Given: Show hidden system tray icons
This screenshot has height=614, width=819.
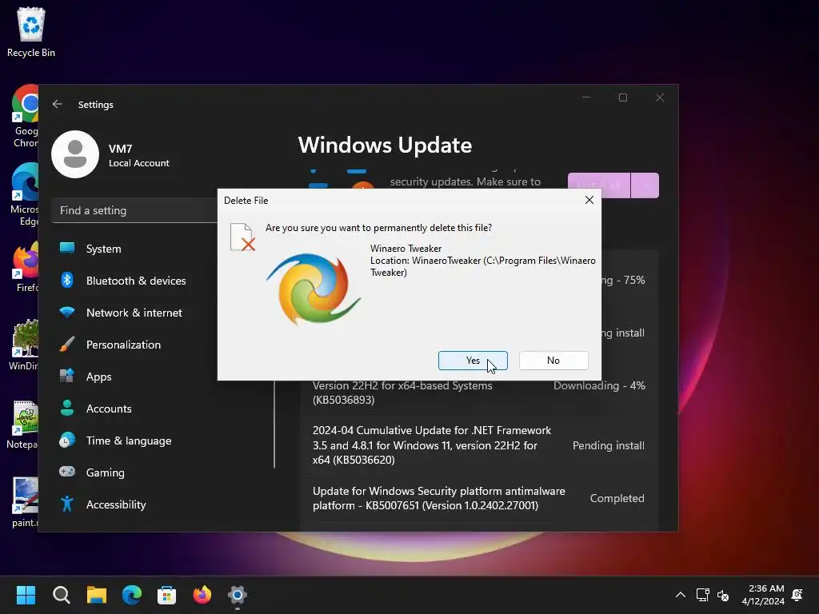Looking at the screenshot, I should coord(681,595).
